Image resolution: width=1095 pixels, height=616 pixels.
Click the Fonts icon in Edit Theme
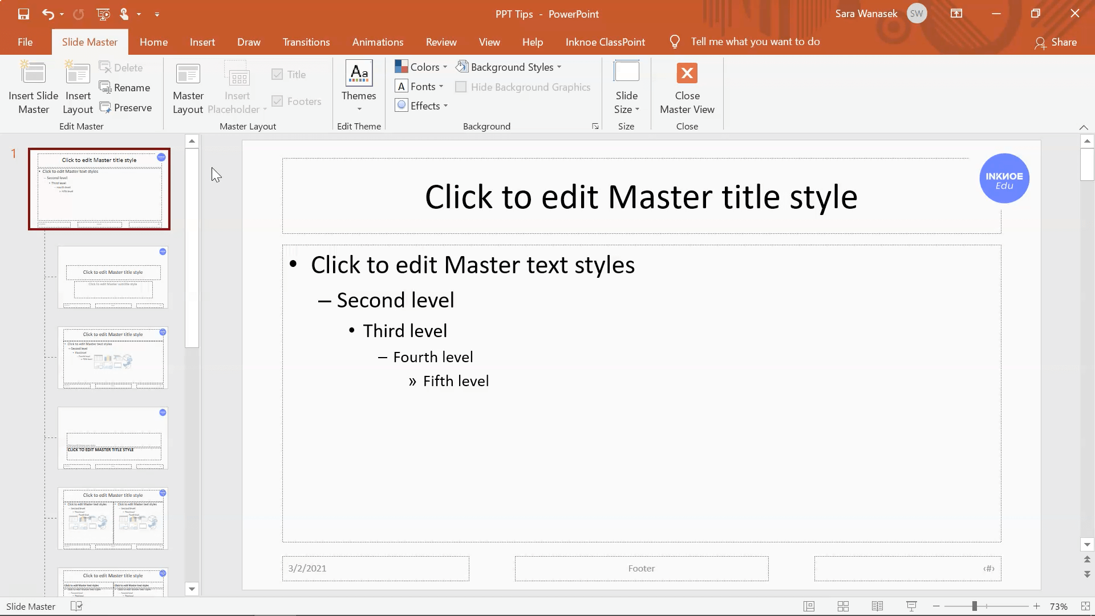[x=419, y=87]
